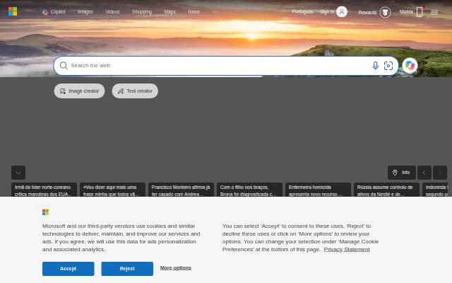Open the Maps section

169,12
